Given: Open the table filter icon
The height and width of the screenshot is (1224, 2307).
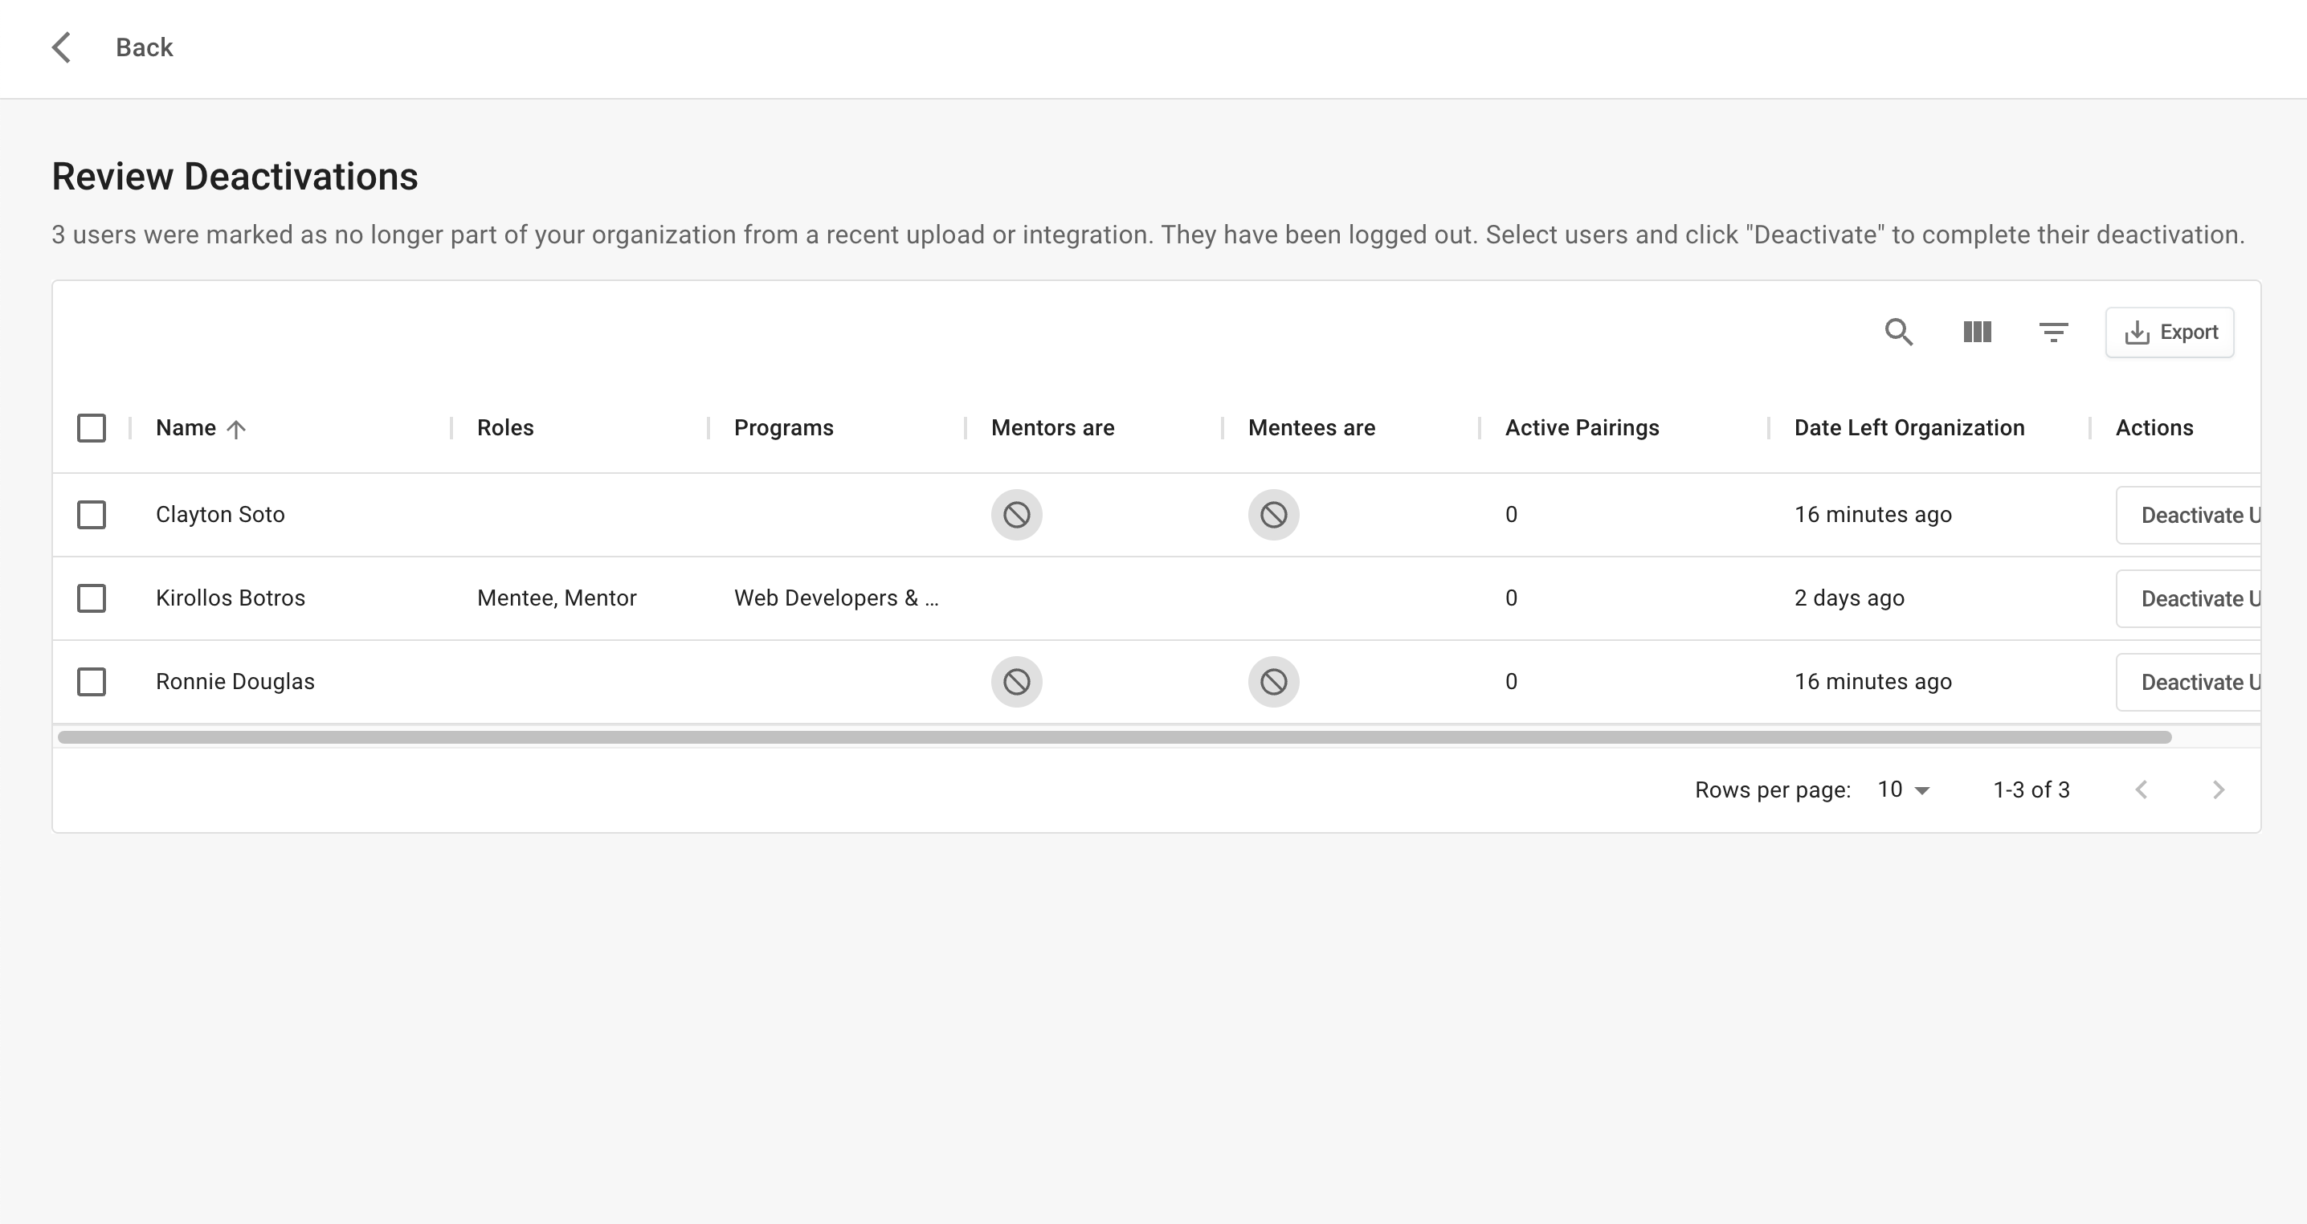Looking at the screenshot, I should (2052, 333).
